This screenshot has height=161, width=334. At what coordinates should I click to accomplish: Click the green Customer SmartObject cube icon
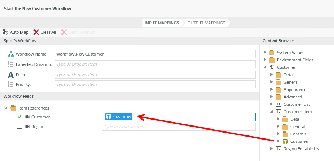[x=285, y=141]
